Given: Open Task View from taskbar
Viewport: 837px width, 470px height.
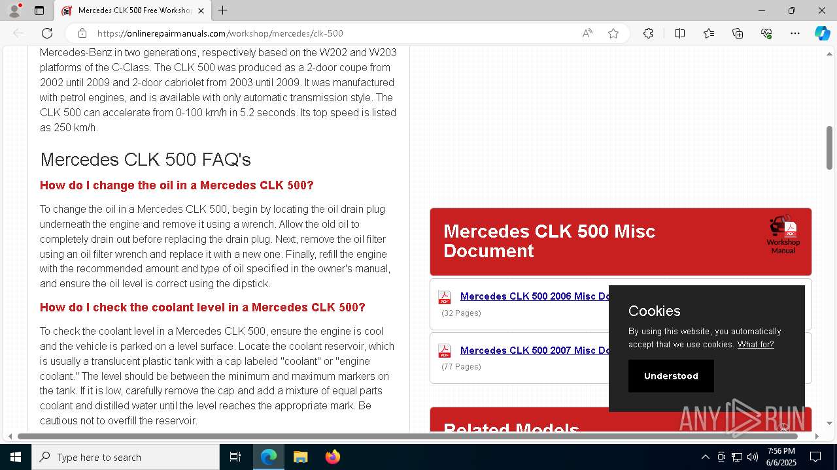Looking at the screenshot, I should [235, 457].
